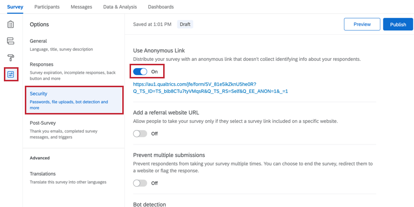Enable the referral website URL toggle
Screen dimensions: 414x207
(140, 133)
